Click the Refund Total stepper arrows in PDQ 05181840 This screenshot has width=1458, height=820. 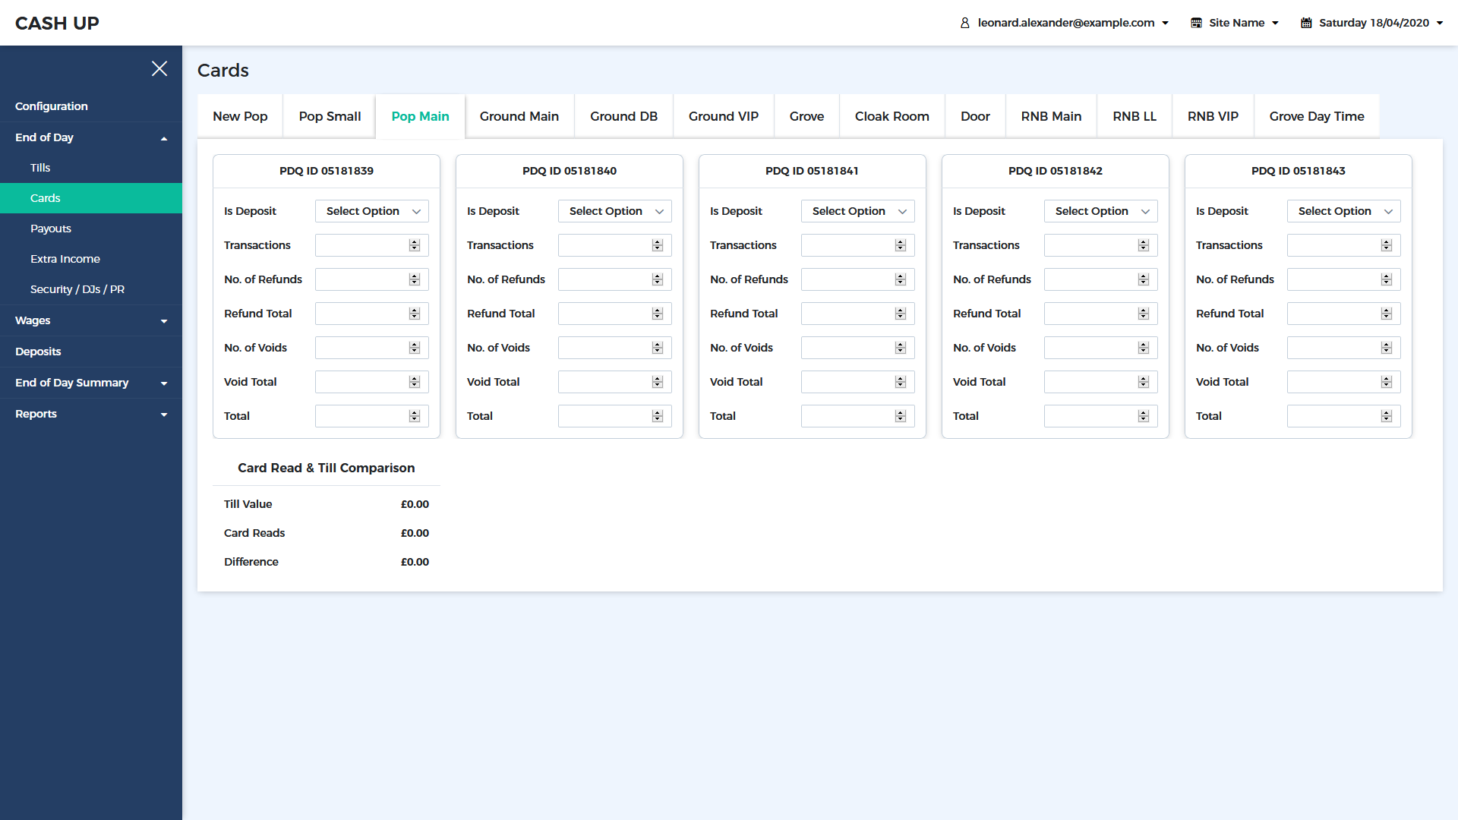coord(658,314)
